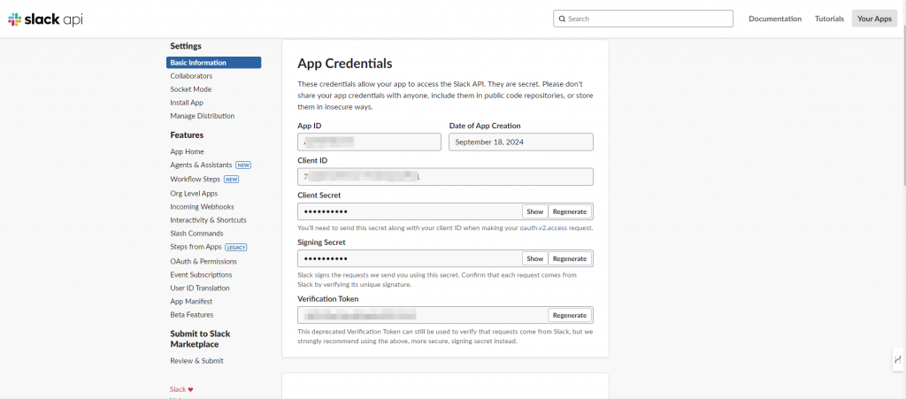Regenerate the Verification Token
The height and width of the screenshot is (399, 906).
tap(569, 315)
